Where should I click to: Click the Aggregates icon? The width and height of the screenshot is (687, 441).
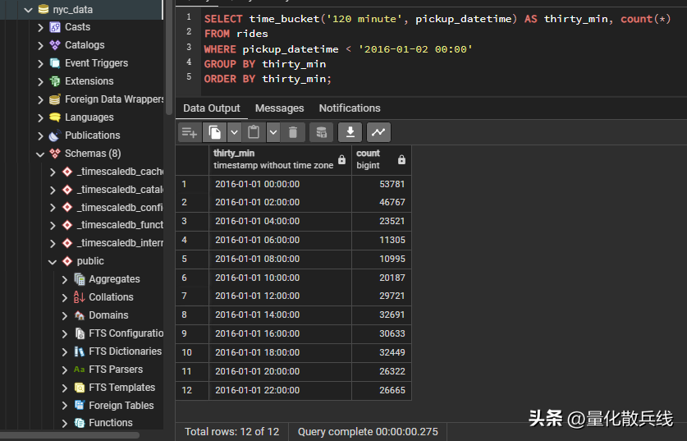point(80,279)
